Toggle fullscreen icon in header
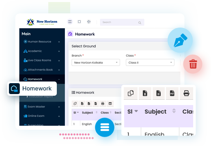211x146 pixels. coord(79,21)
